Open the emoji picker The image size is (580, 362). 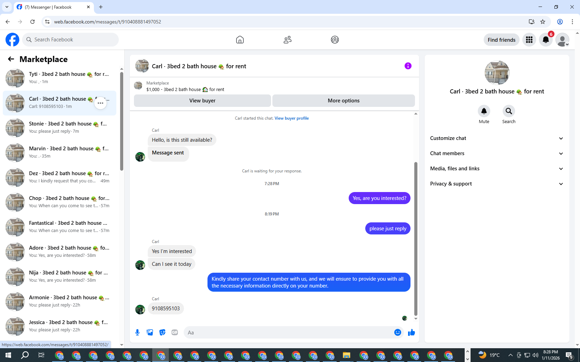point(398,332)
